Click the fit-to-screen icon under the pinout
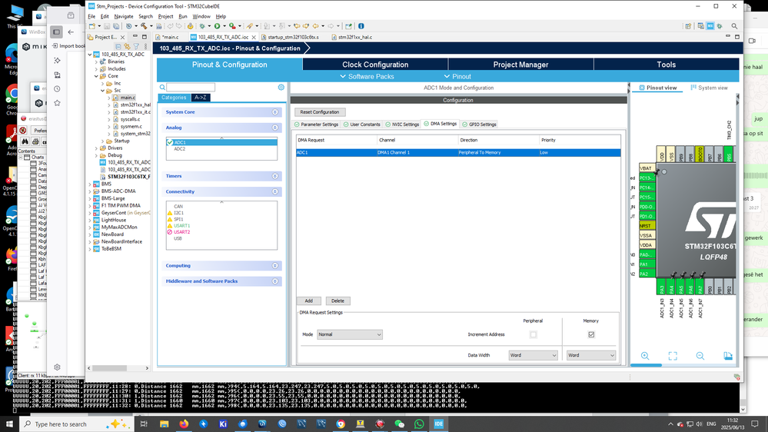Screen dimensions: 768x432 [673, 356]
